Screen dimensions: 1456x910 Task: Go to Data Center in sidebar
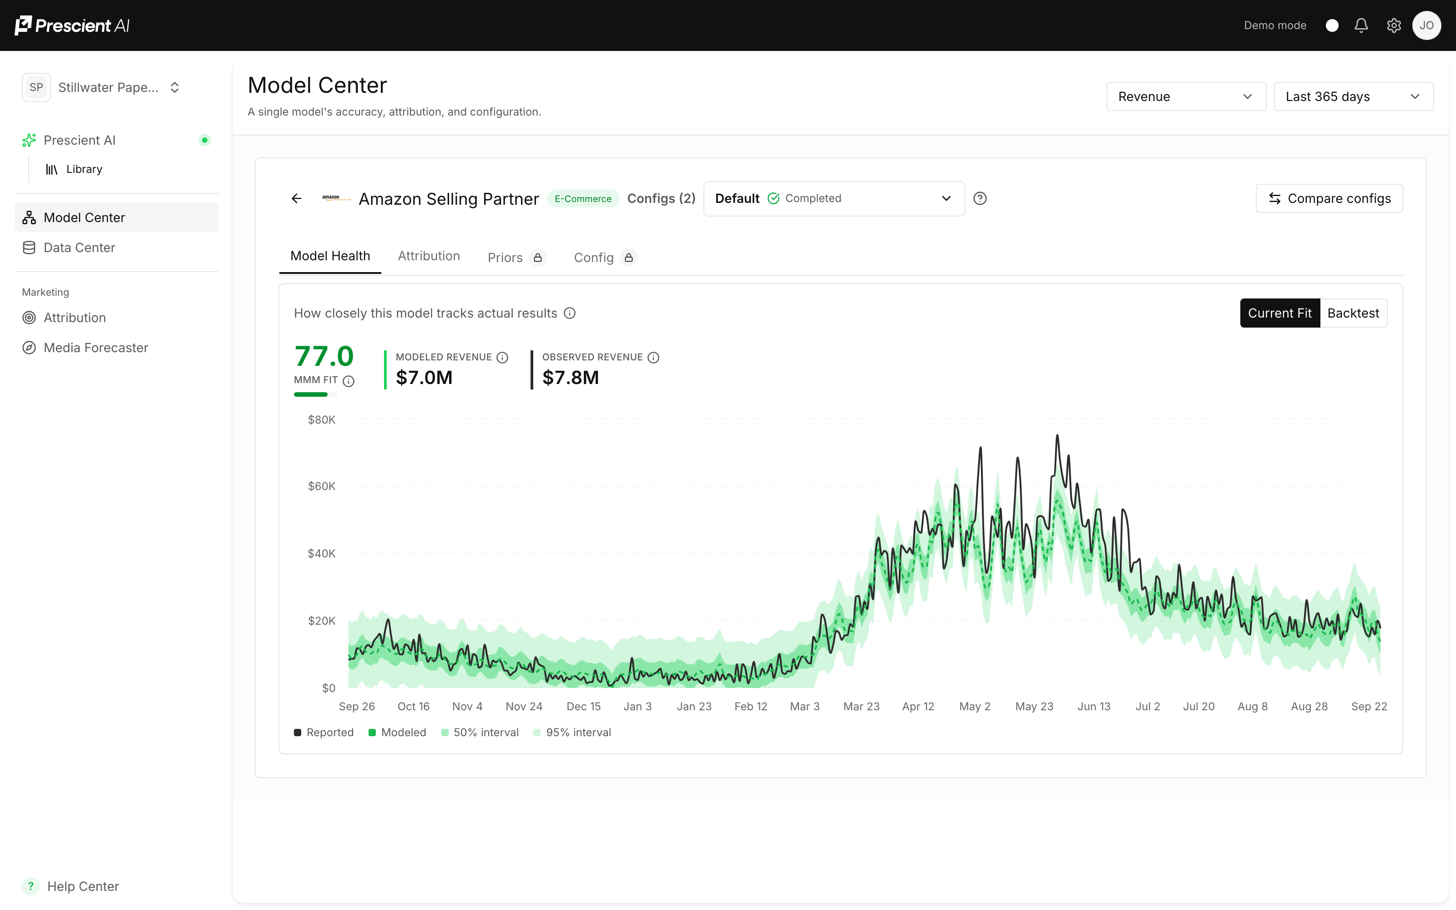(x=116, y=248)
